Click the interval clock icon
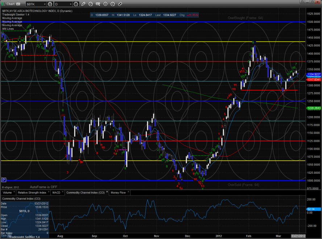 click(x=75, y=4)
